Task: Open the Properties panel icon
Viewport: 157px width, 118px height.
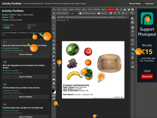Action: click(133, 44)
